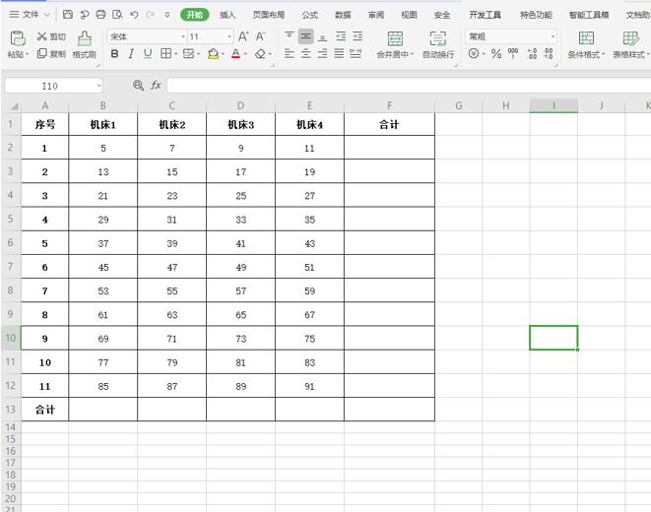Click the Cut (剪切) scissors icon
The height and width of the screenshot is (512, 651).
41,36
